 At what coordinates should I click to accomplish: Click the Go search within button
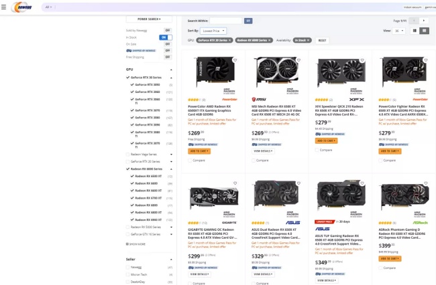click(248, 21)
